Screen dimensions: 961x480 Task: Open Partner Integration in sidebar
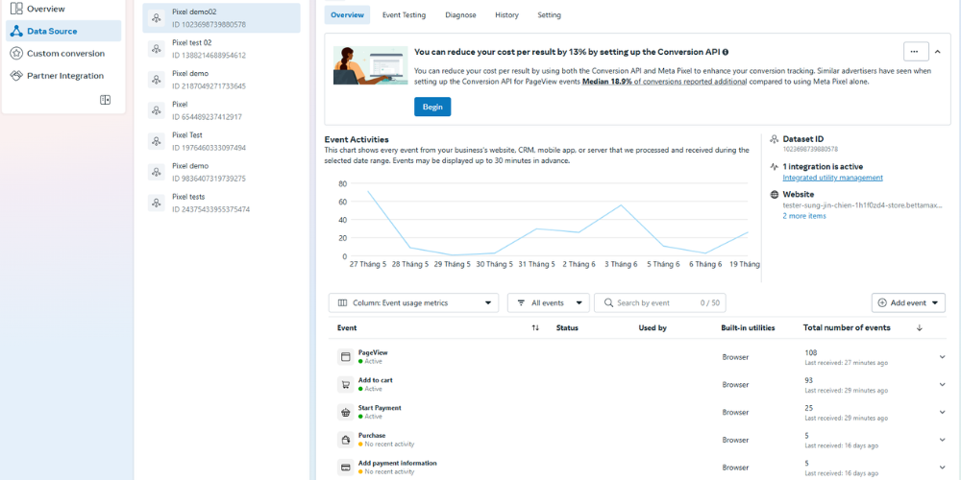click(x=63, y=76)
